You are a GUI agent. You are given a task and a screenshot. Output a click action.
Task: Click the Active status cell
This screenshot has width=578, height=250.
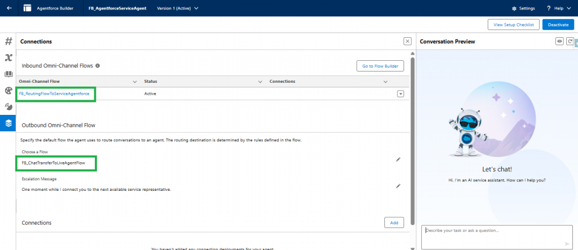point(150,93)
